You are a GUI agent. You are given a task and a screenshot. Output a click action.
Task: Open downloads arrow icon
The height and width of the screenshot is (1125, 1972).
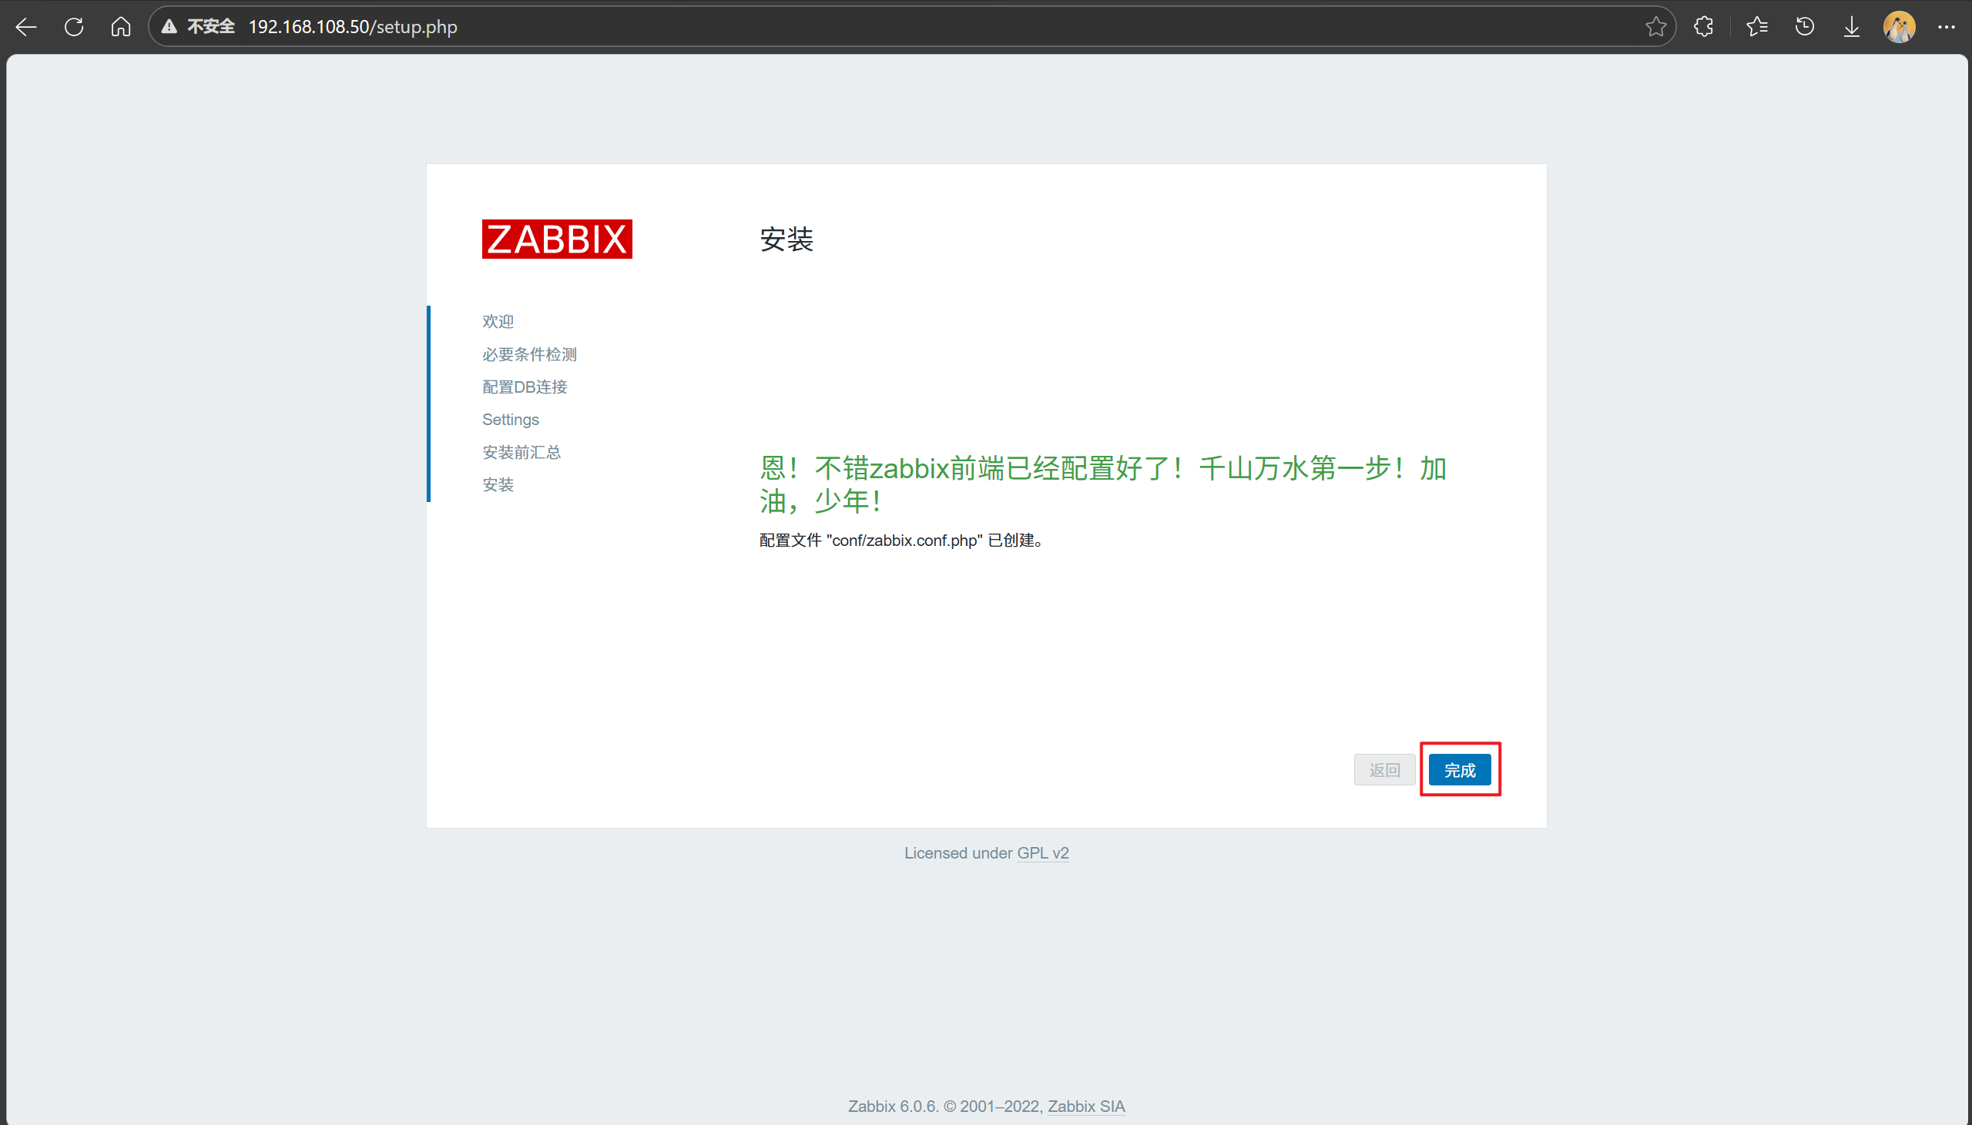(x=1852, y=27)
